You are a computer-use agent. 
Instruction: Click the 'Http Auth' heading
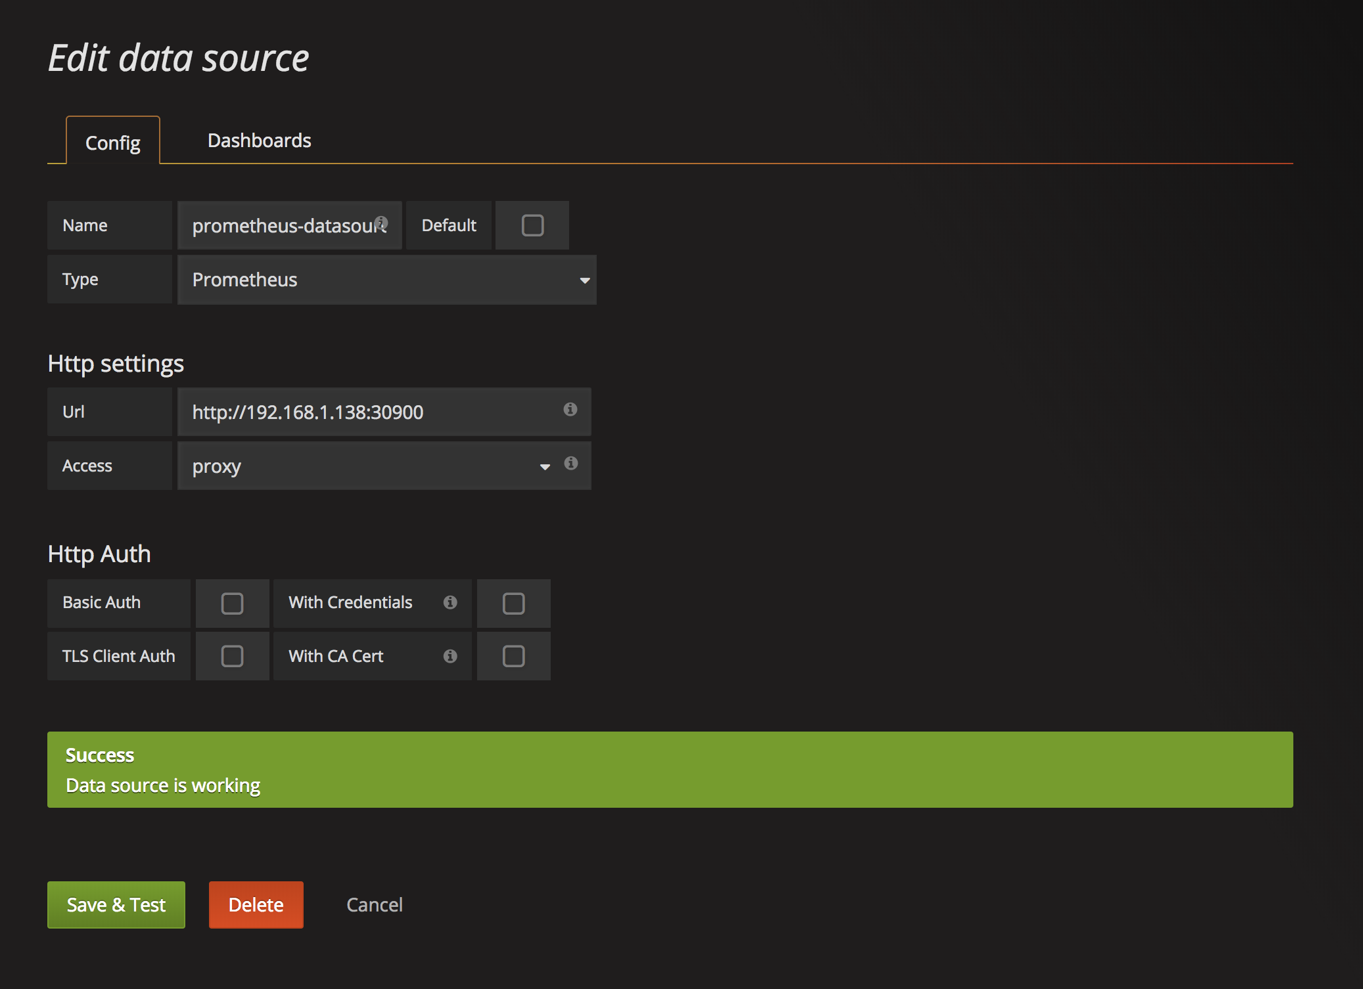[x=99, y=554]
